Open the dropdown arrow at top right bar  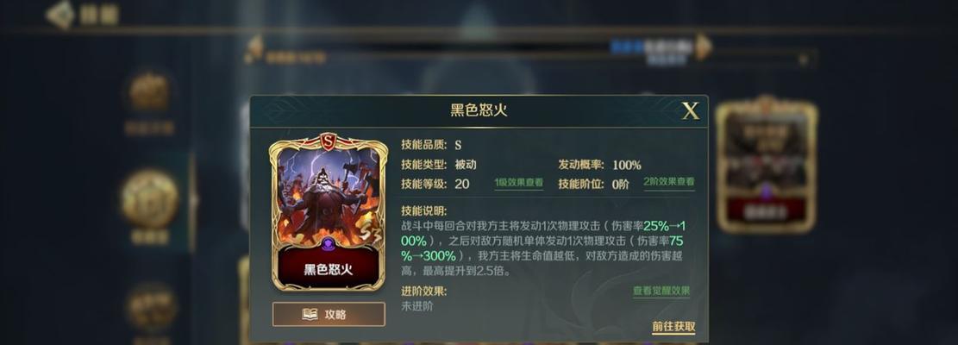coord(804,60)
